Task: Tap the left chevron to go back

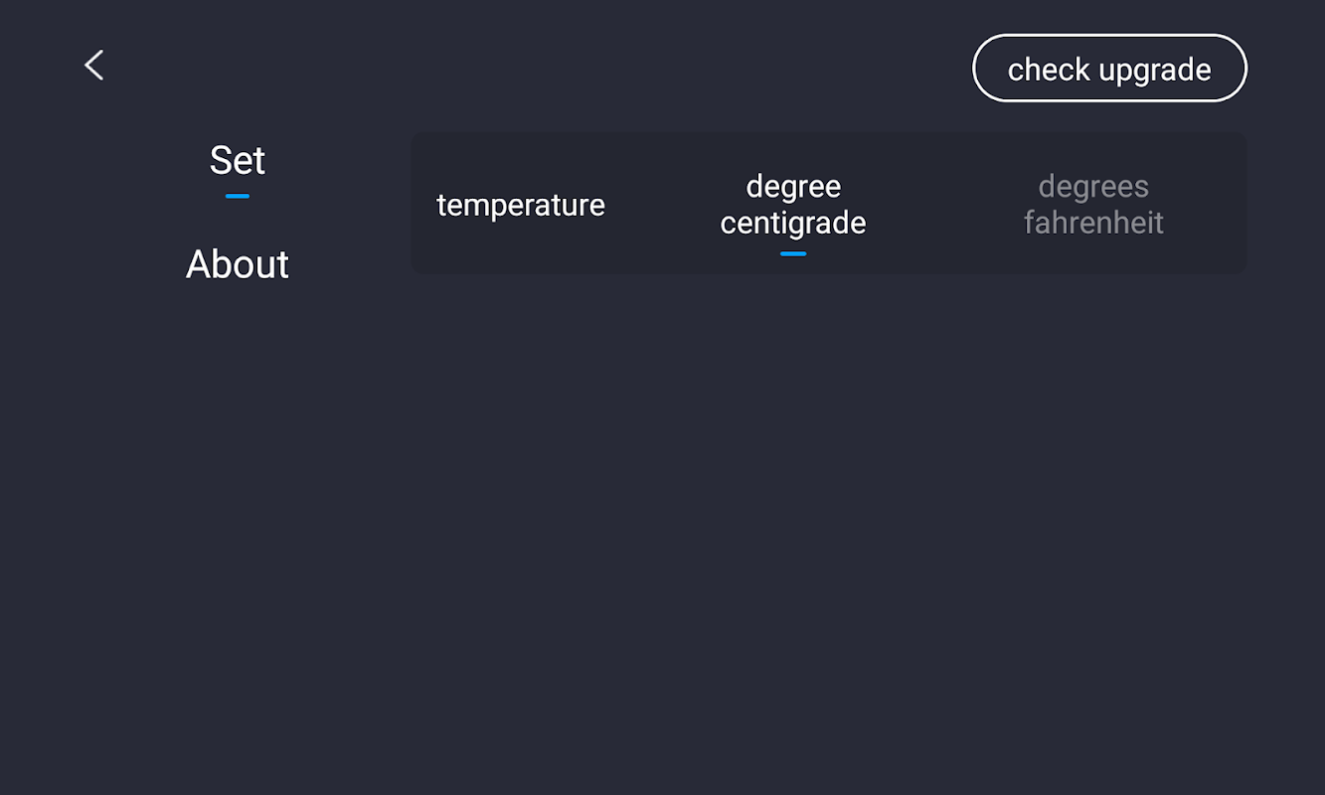Action: pos(94,66)
